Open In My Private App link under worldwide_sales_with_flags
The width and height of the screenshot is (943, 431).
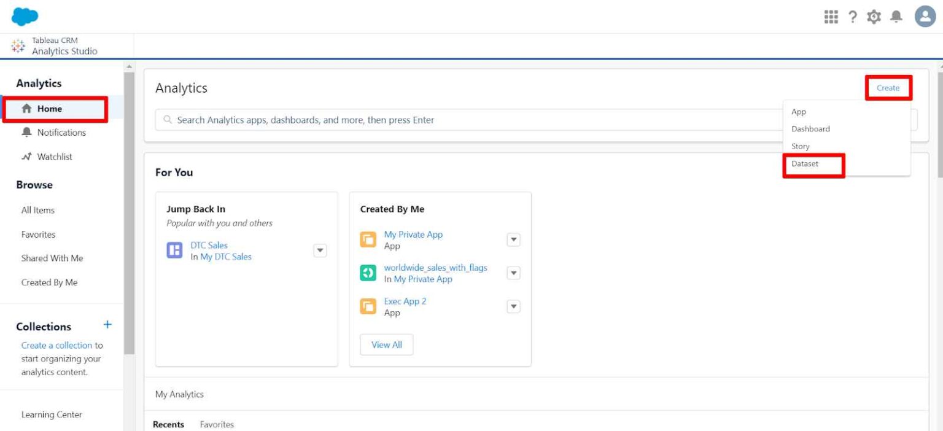click(423, 279)
